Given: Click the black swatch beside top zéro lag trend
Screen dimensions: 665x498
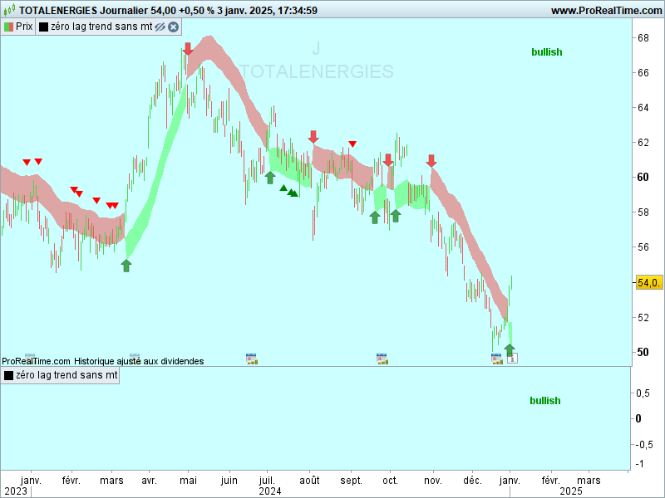Looking at the screenshot, I should 44,27.
